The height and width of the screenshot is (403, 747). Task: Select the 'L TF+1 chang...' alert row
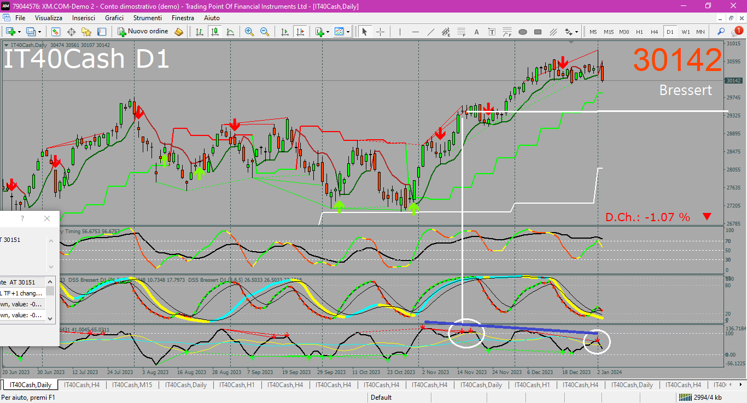coord(22,293)
